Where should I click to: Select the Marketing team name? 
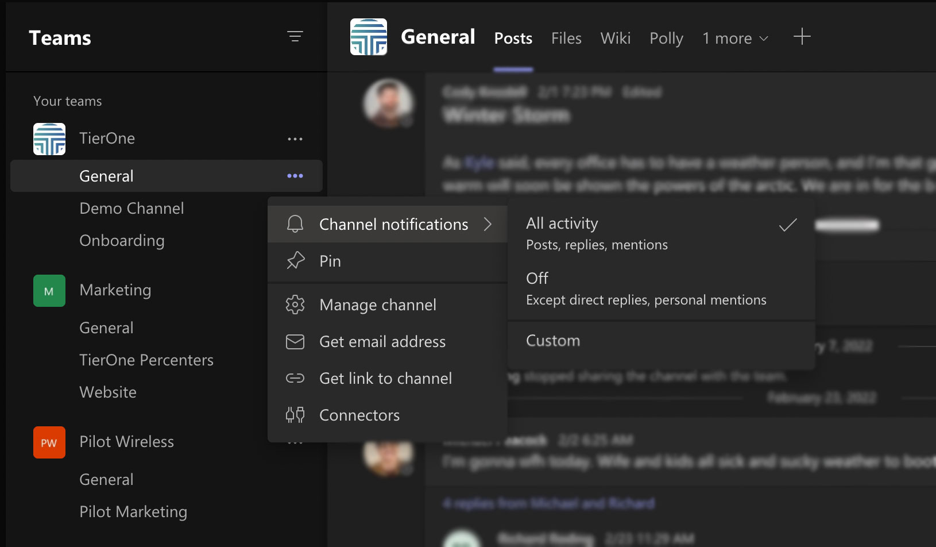click(115, 290)
